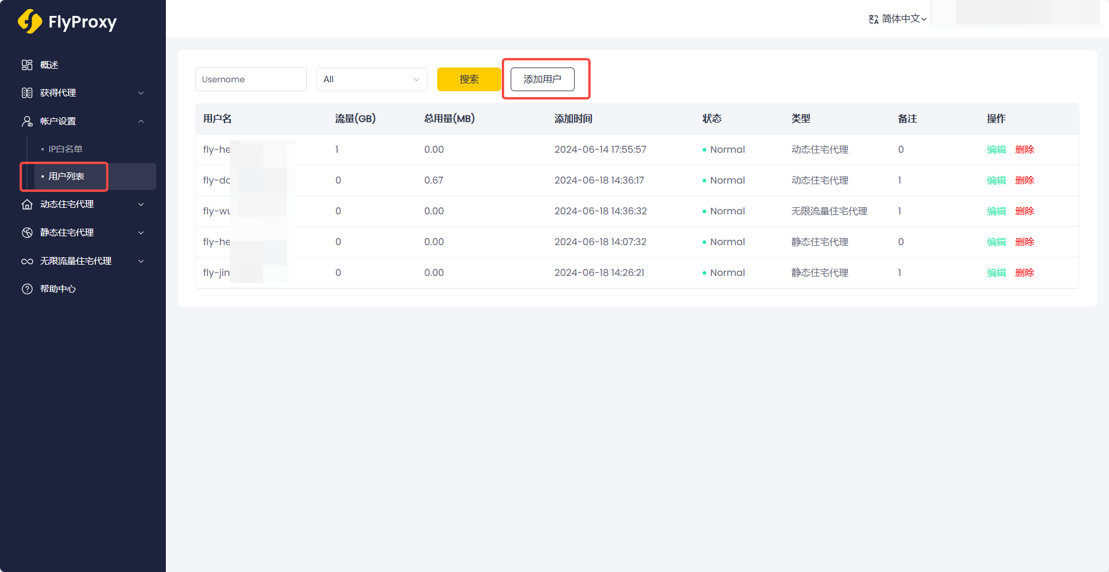Open the 动态住宅代理 menu label
The width and height of the screenshot is (1109, 572).
coord(67,204)
